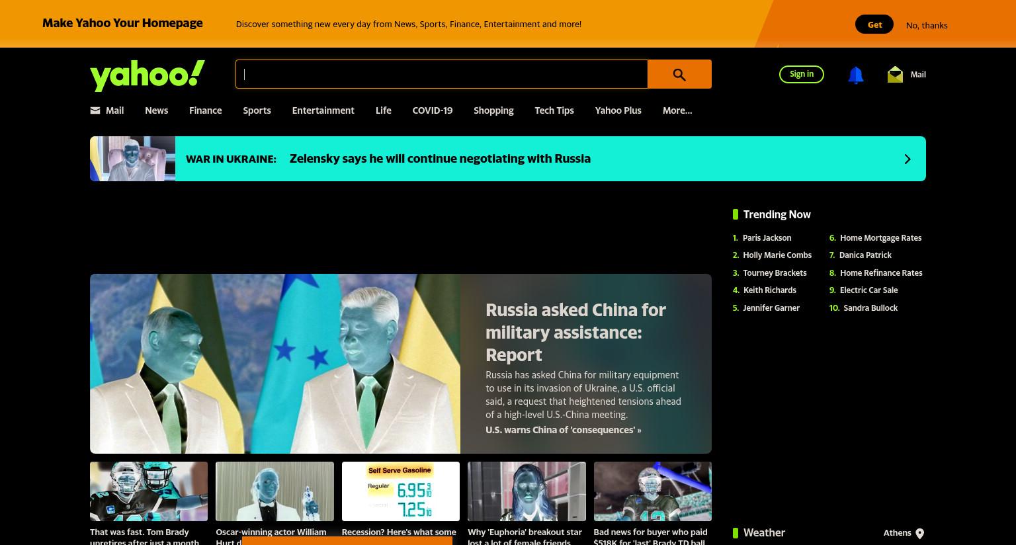Go to the News section
Screen dimensions: 1016x545
coord(157,110)
